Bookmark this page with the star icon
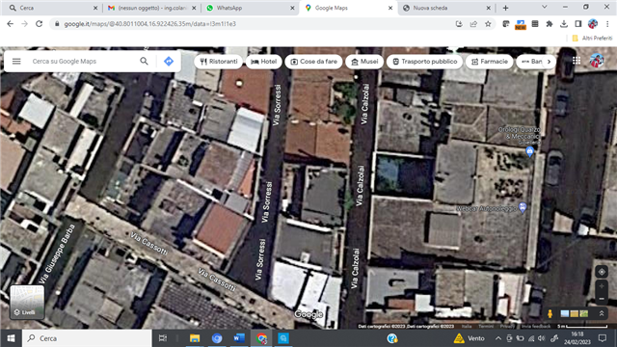Image resolution: width=617 pixels, height=347 pixels. click(x=488, y=24)
